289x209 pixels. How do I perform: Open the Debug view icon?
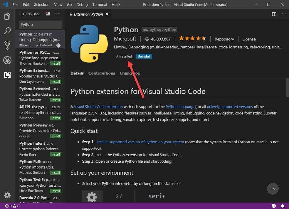pyautogui.click(x=7, y=60)
